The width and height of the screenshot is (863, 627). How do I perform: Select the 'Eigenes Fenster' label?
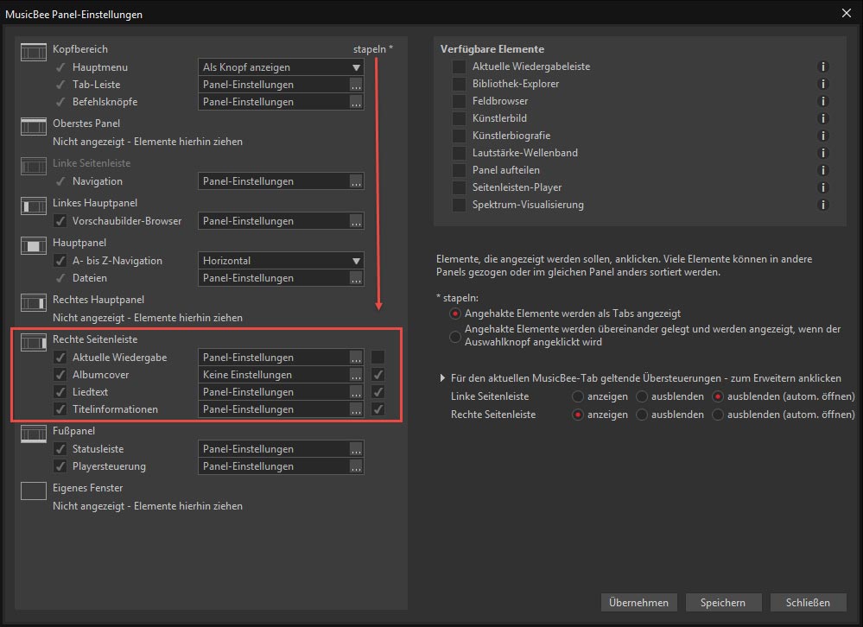click(87, 488)
